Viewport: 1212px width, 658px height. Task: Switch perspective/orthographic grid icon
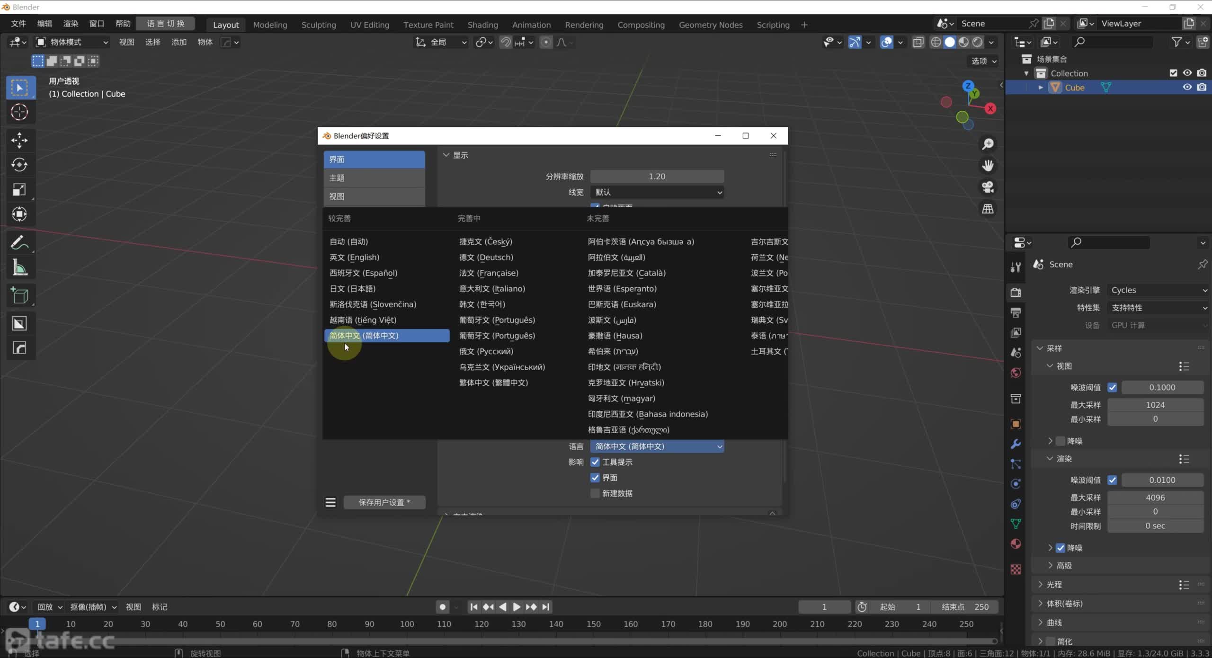988,209
